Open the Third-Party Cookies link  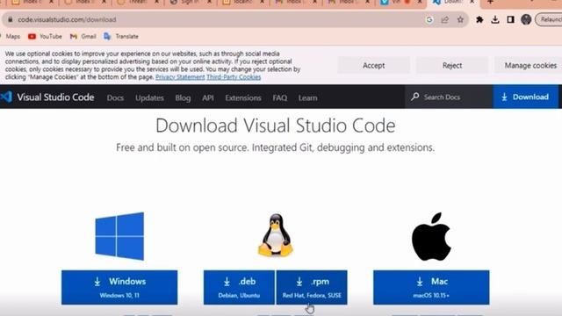coord(234,77)
